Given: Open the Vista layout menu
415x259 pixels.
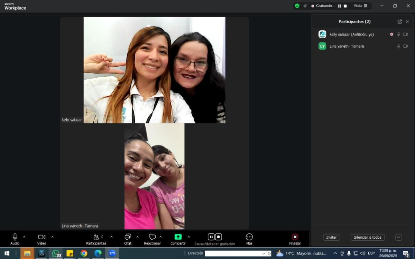Looking at the screenshot, I should (360, 6).
